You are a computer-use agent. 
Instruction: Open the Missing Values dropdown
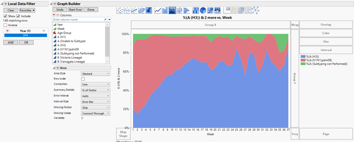pos(95,114)
